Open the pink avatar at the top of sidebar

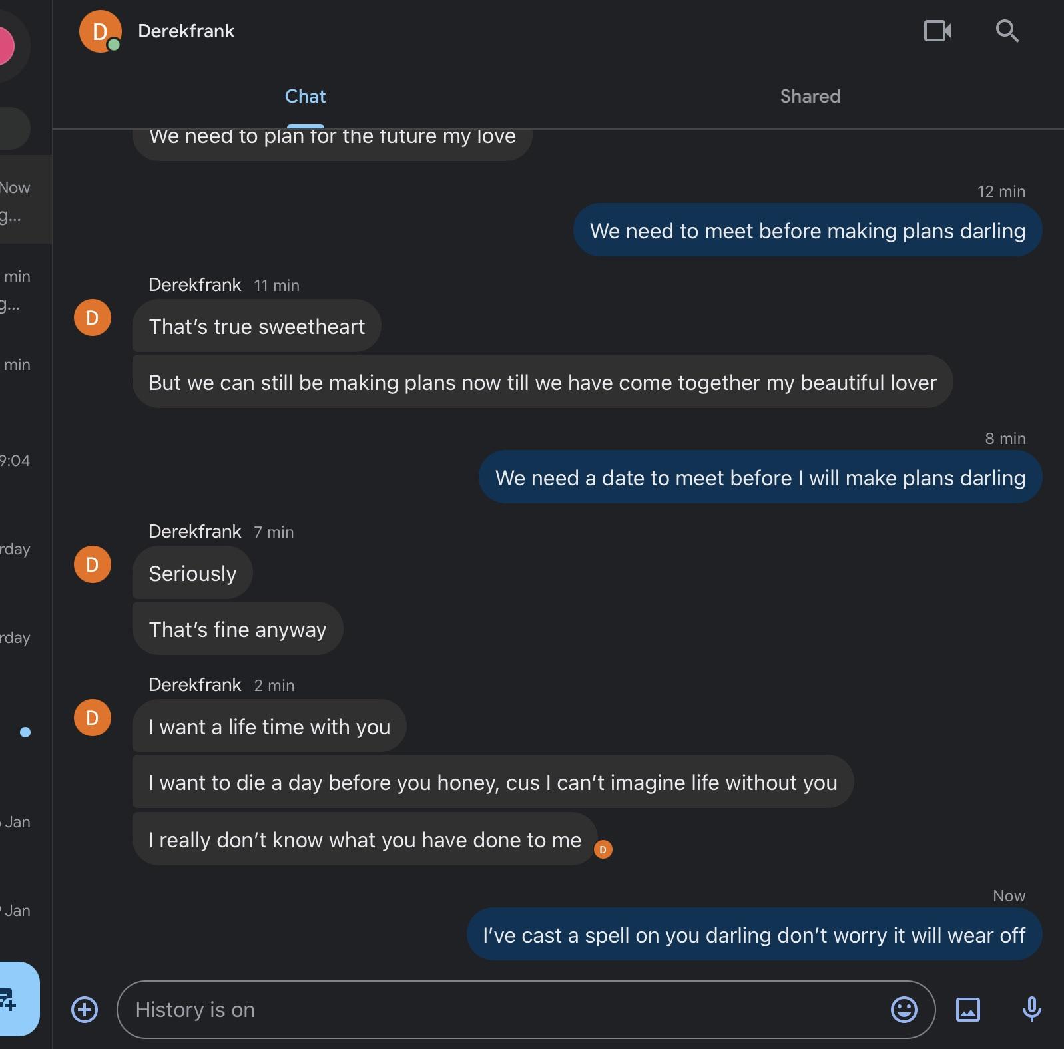point(5,45)
